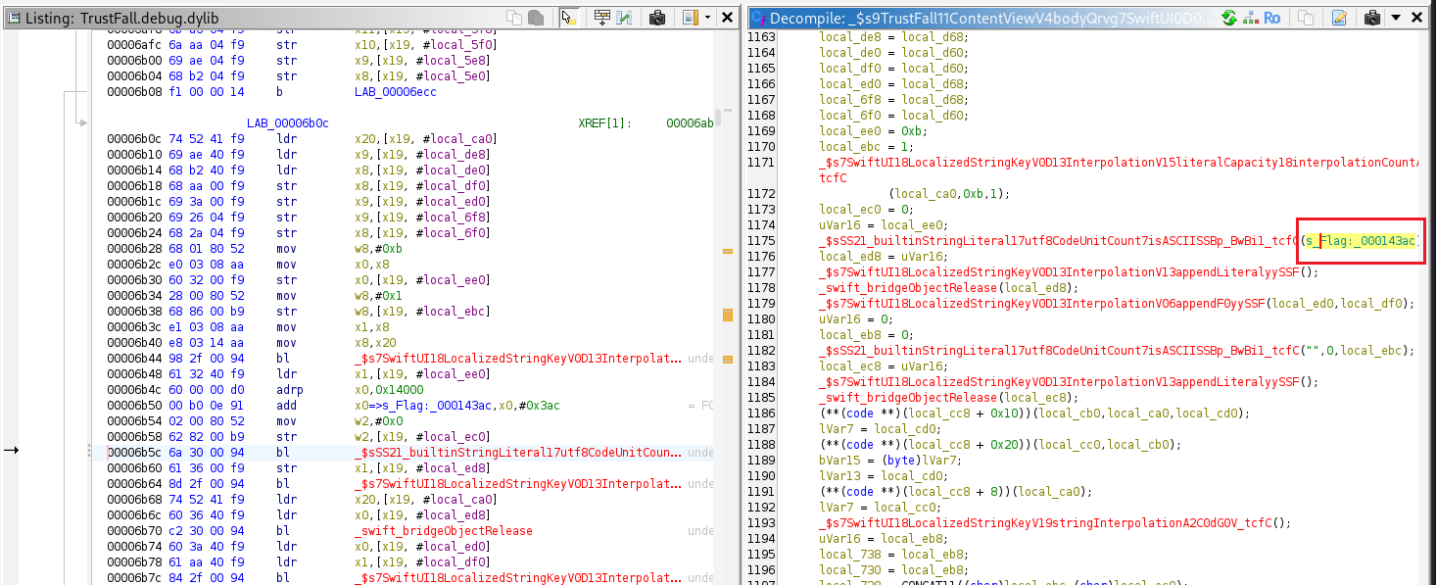Open the decompiler export/edit notepad icon
This screenshot has height=585, width=1436.
[x=1339, y=18]
